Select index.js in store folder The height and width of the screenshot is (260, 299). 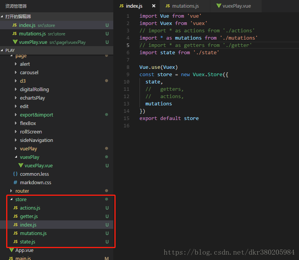click(57, 225)
